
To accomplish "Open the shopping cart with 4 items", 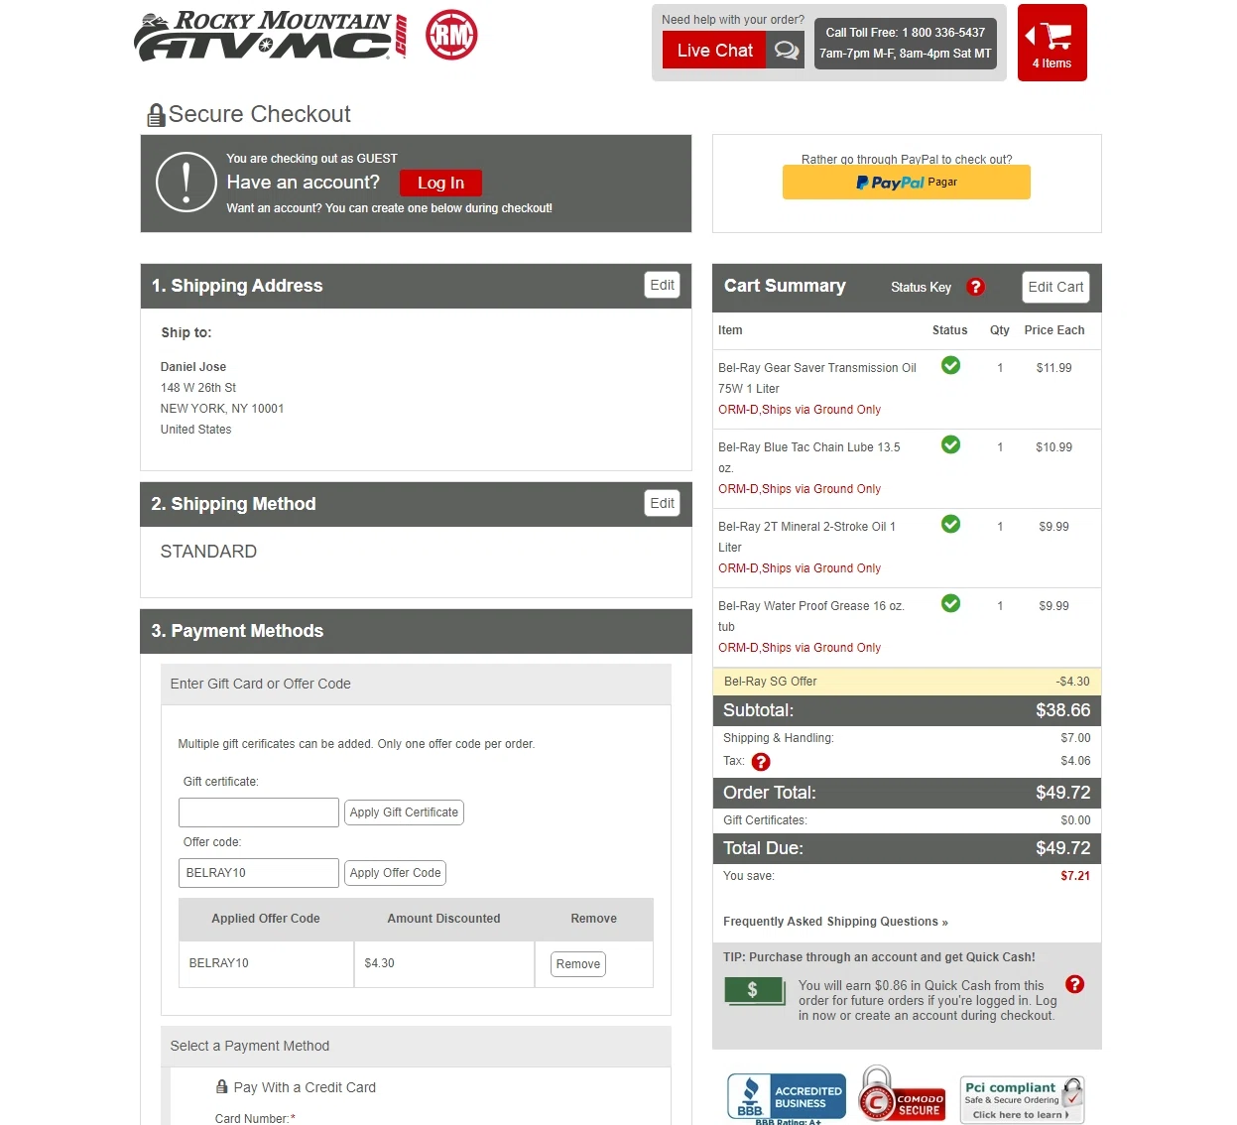I will pos(1051,43).
